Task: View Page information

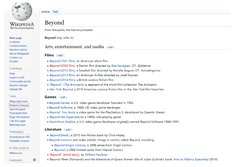Action: [20, 117]
